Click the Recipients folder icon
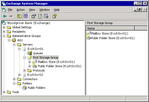This screenshot has width=149, height=102. (9, 32)
